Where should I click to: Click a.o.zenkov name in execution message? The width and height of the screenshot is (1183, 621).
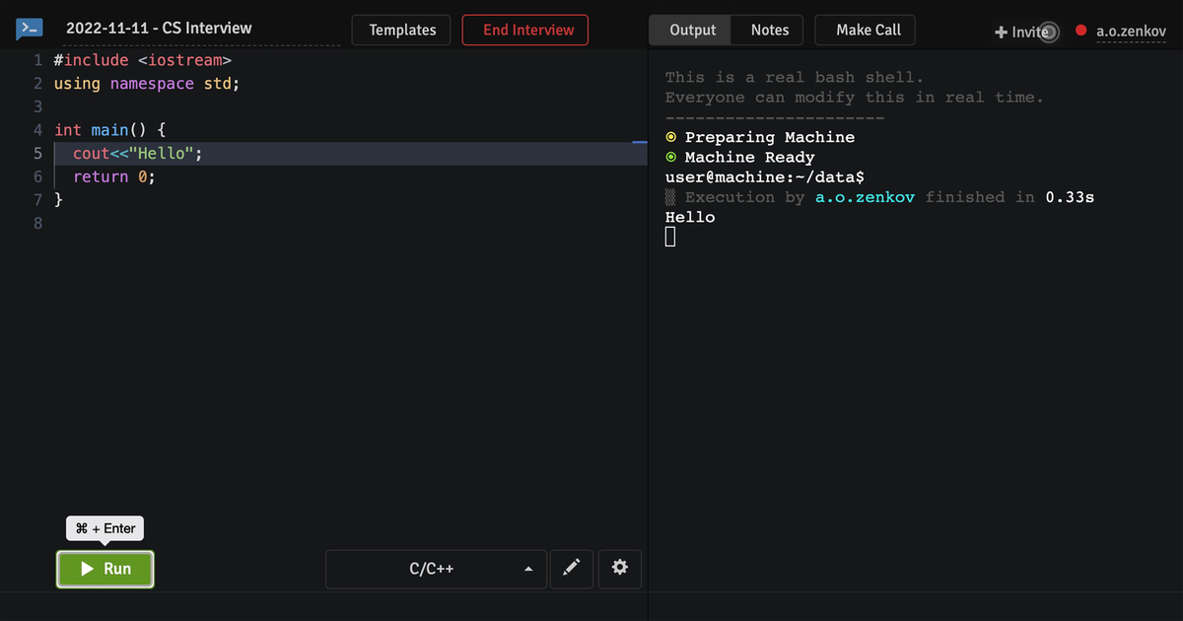pyautogui.click(x=865, y=197)
